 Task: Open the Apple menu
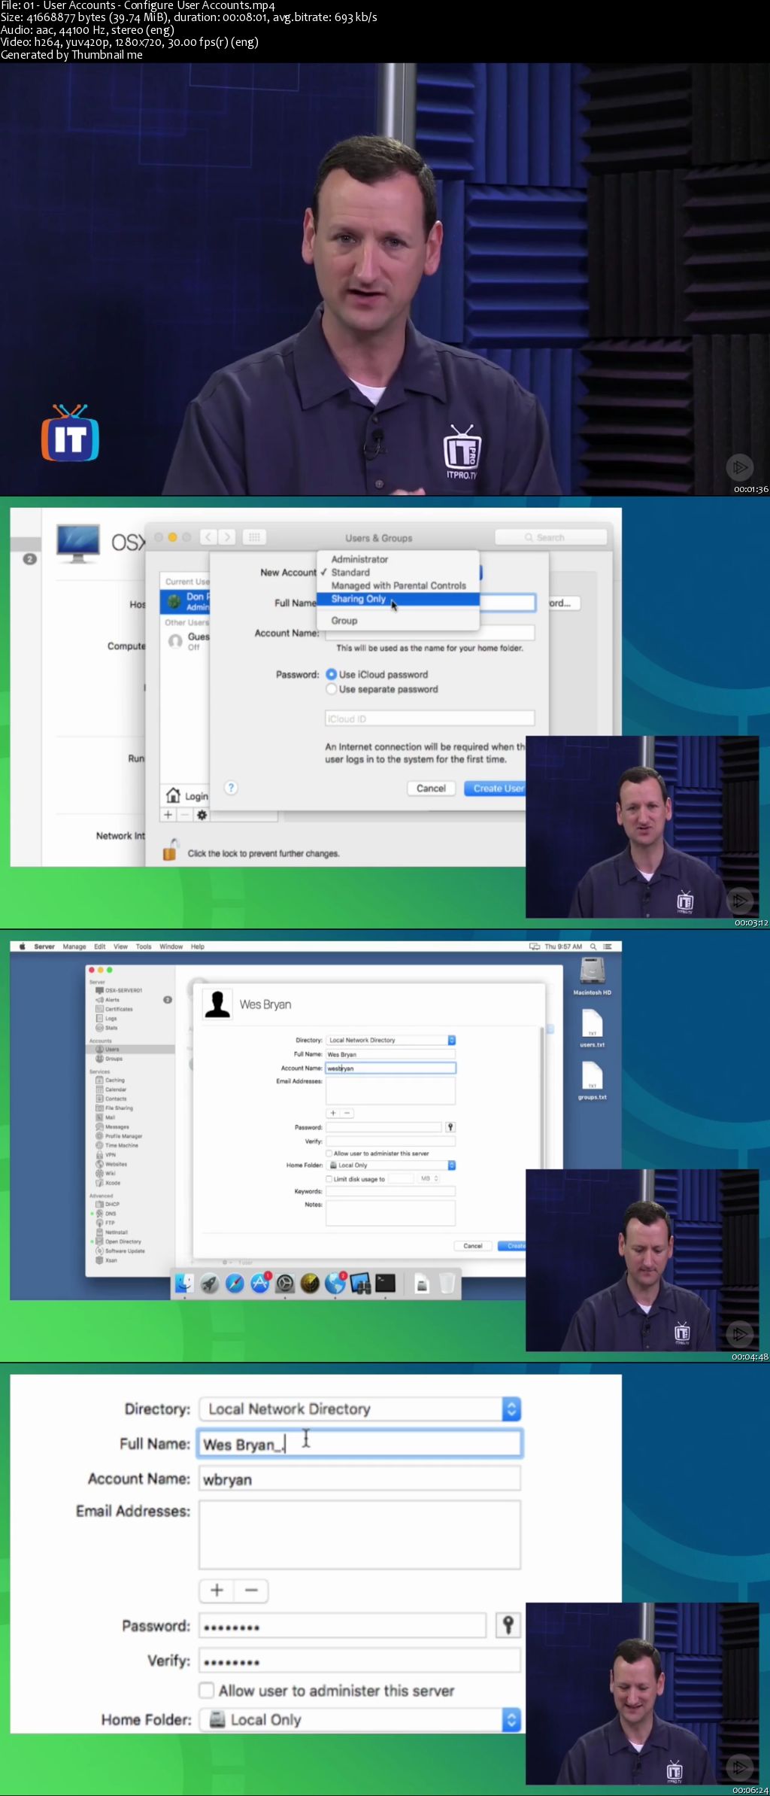click(x=22, y=947)
